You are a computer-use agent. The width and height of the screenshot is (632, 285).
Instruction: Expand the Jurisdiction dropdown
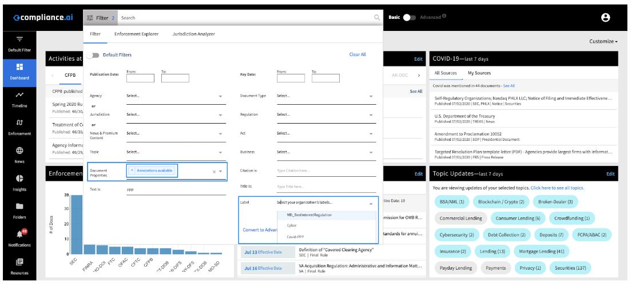[220, 115]
